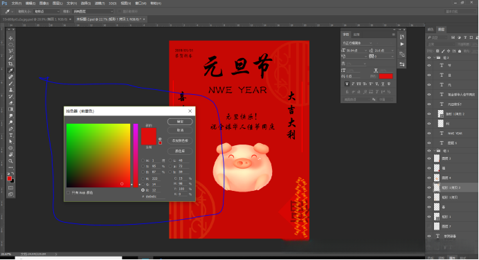The width and height of the screenshot is (479, 260).
Task: Select the R radio button in color picker
Action: pos(143,178)
